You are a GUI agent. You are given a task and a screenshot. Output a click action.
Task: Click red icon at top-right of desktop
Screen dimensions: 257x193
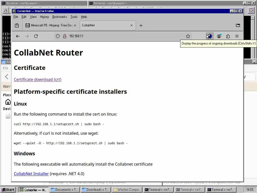[251, 10]
